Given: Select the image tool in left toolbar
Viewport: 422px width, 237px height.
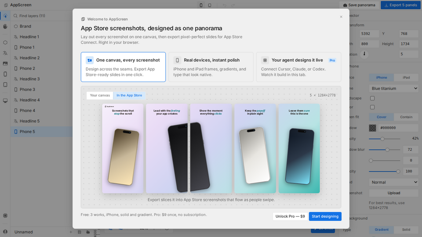Looking at the screenshot, I should pyautogui.click(x=5, y=64).
